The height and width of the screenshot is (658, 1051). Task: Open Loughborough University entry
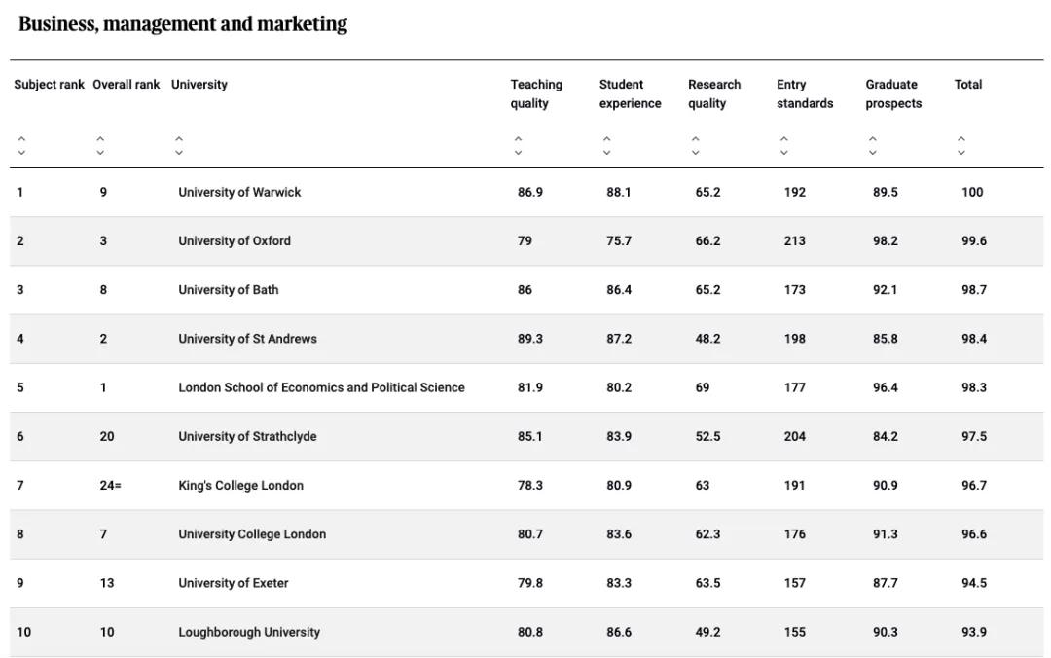(x=249, y=632)
